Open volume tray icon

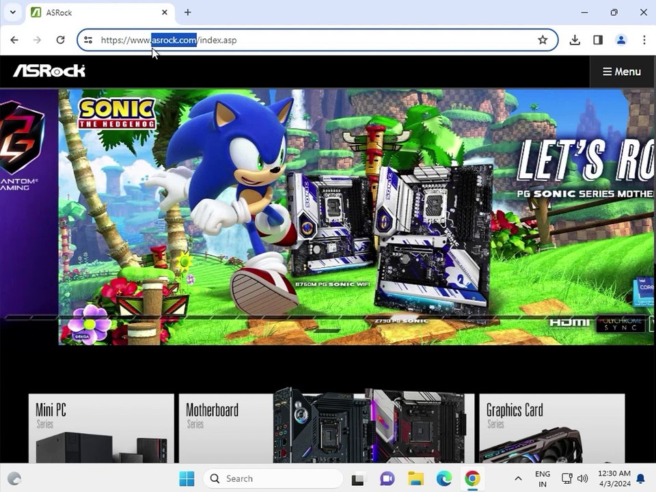pos(582,478)
